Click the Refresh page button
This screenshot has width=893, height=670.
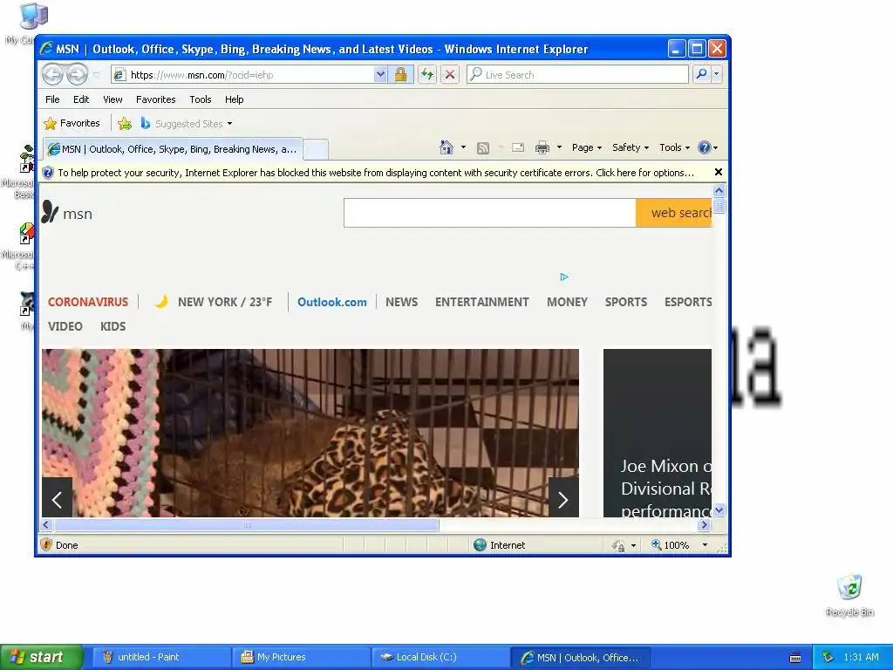pyautogui.click(x=427, y=75)
